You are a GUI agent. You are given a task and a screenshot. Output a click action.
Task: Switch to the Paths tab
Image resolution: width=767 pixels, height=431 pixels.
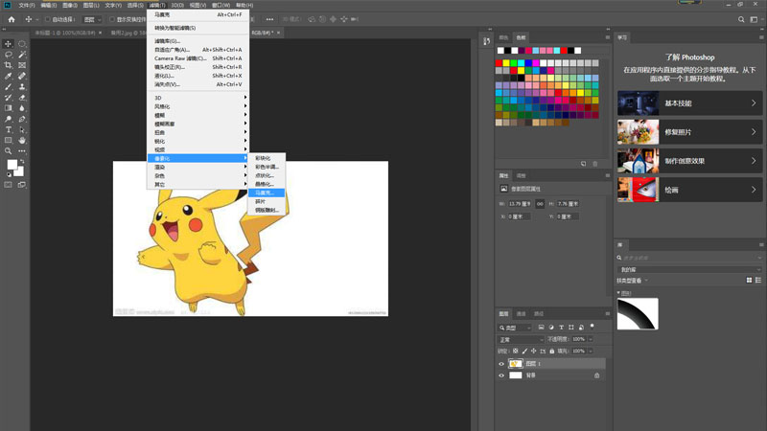pyautogui.click(x=539, y=314)
